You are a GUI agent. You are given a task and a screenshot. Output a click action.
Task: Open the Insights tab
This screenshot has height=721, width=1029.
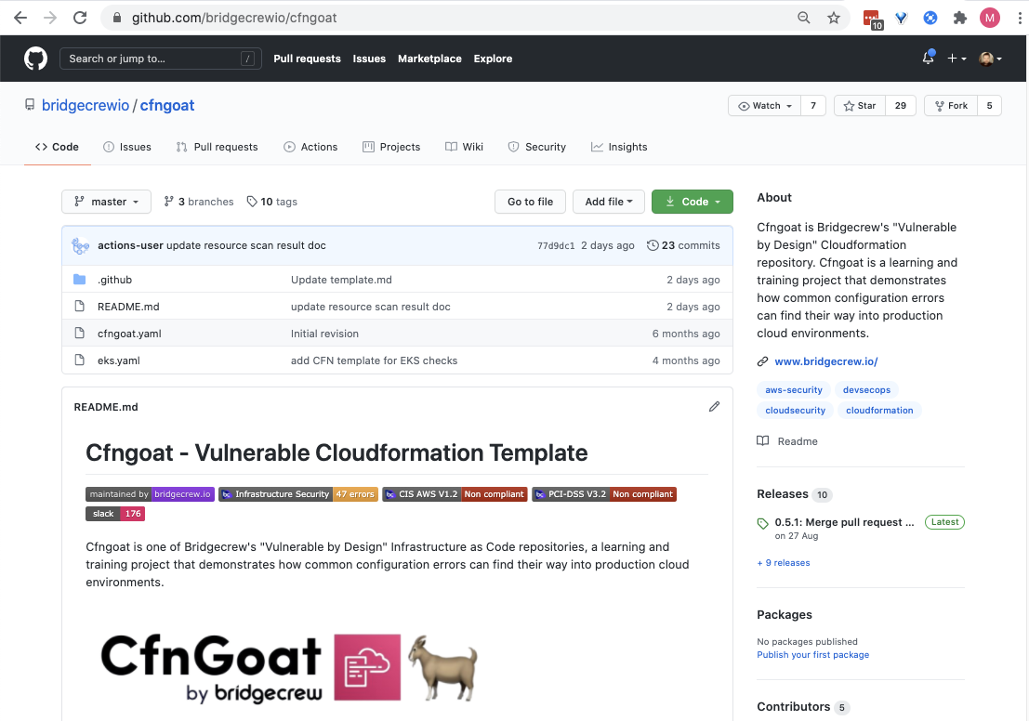(619, 147)
